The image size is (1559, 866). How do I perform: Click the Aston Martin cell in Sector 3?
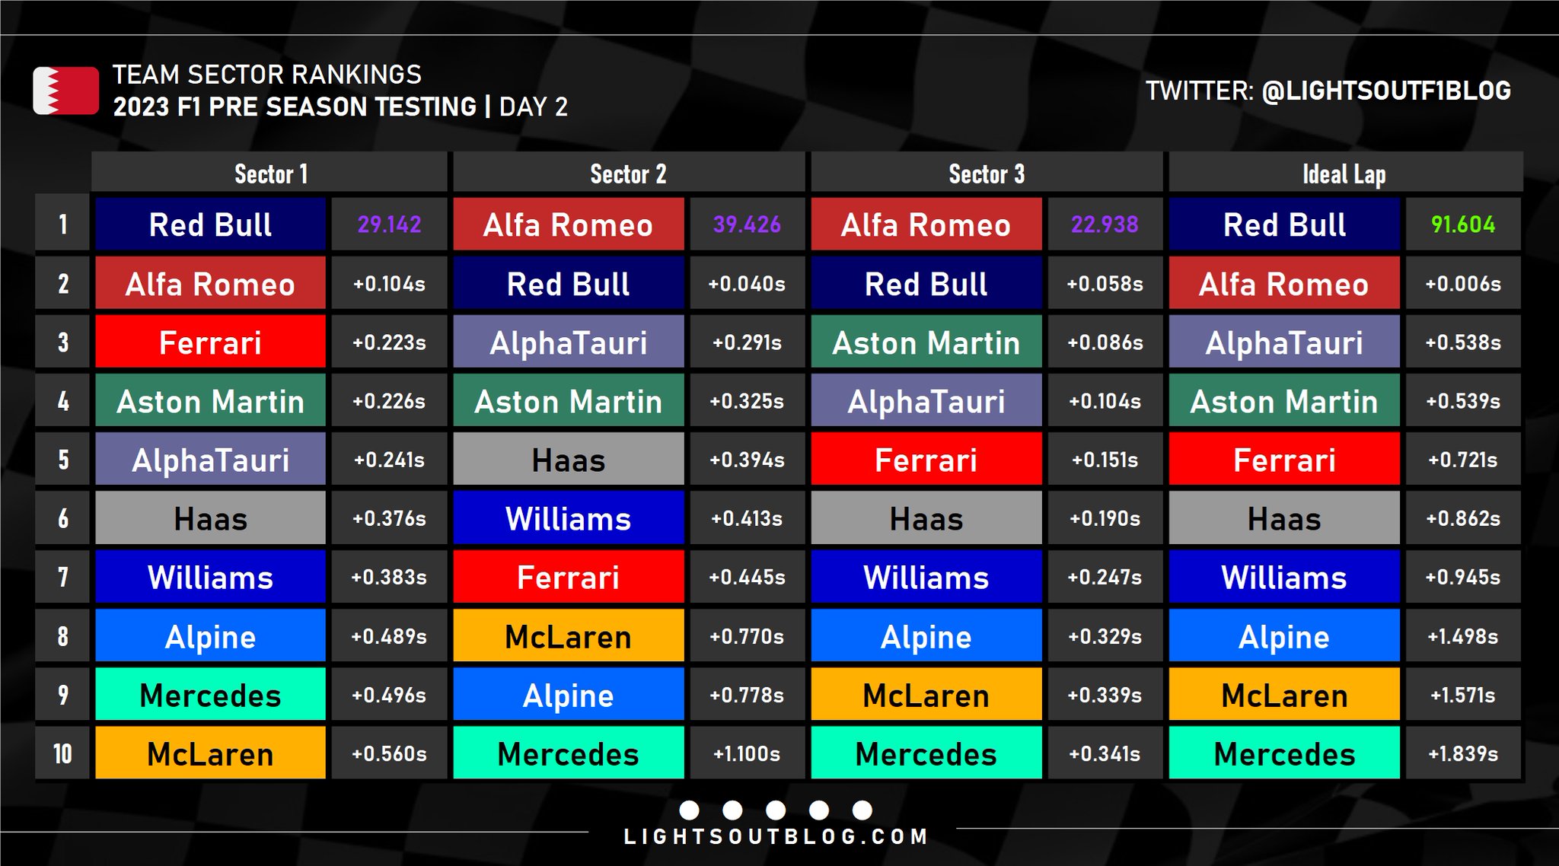[x=926, y=342]
